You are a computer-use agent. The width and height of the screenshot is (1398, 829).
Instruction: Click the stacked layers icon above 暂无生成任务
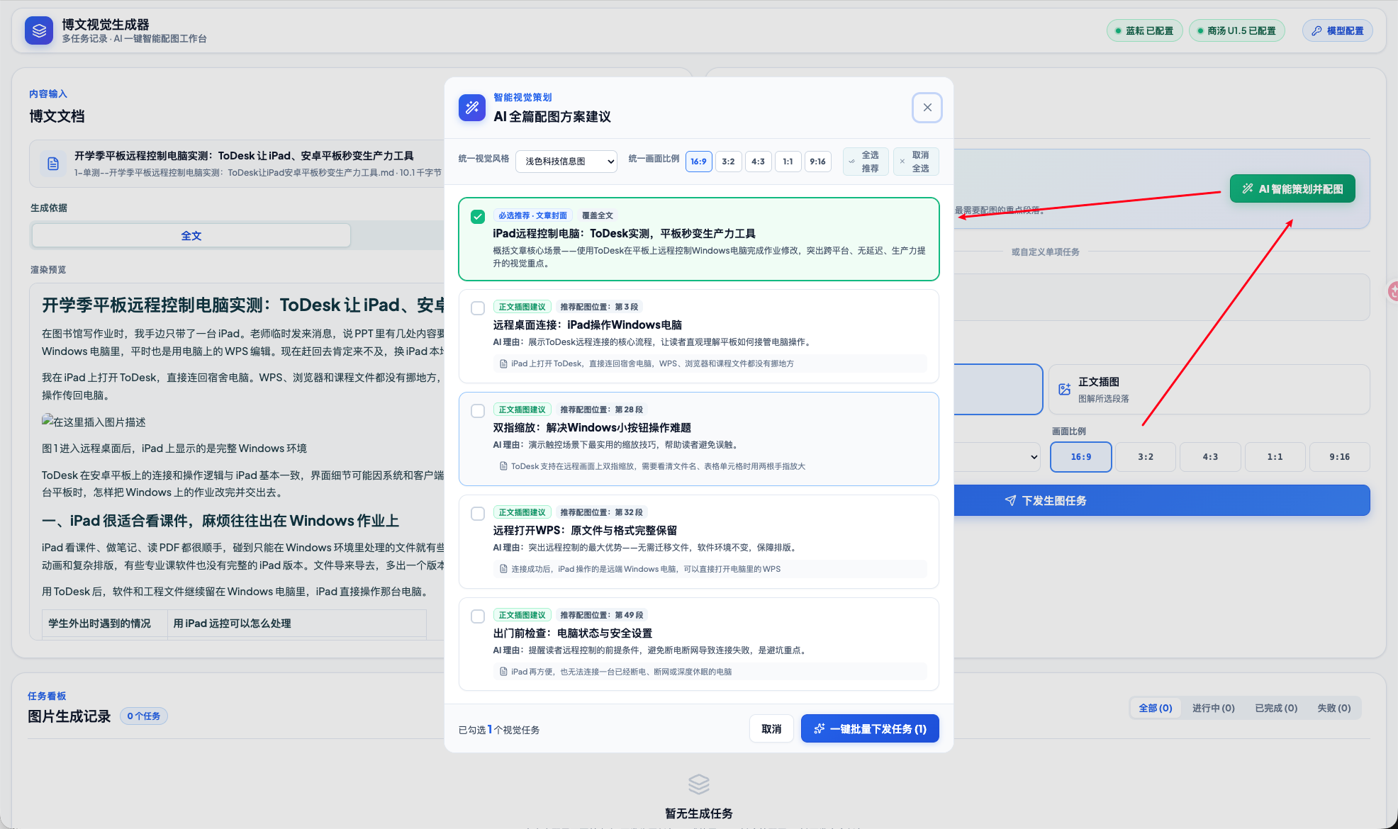pyautogui.click(x=699, y=784)
